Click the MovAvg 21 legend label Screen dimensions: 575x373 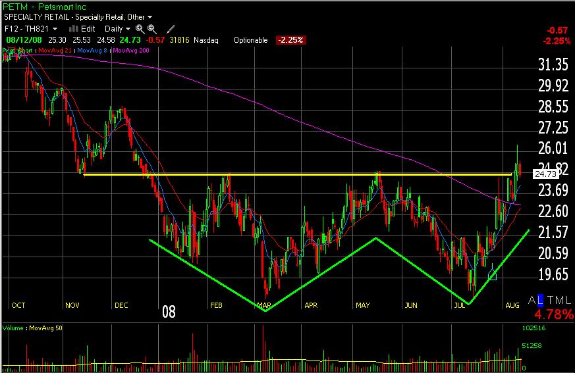pos(55,50)
